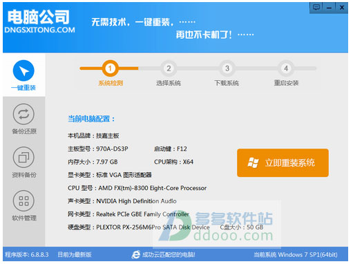Click the 电脑公司 logo

tap(39, 17)
